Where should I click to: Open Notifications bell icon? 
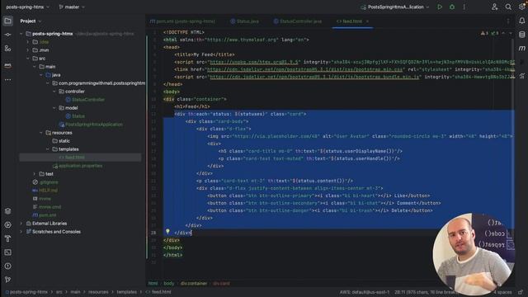click(522, 21)
